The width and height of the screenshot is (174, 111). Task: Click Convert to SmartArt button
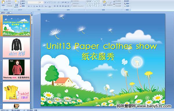(78, 6)
